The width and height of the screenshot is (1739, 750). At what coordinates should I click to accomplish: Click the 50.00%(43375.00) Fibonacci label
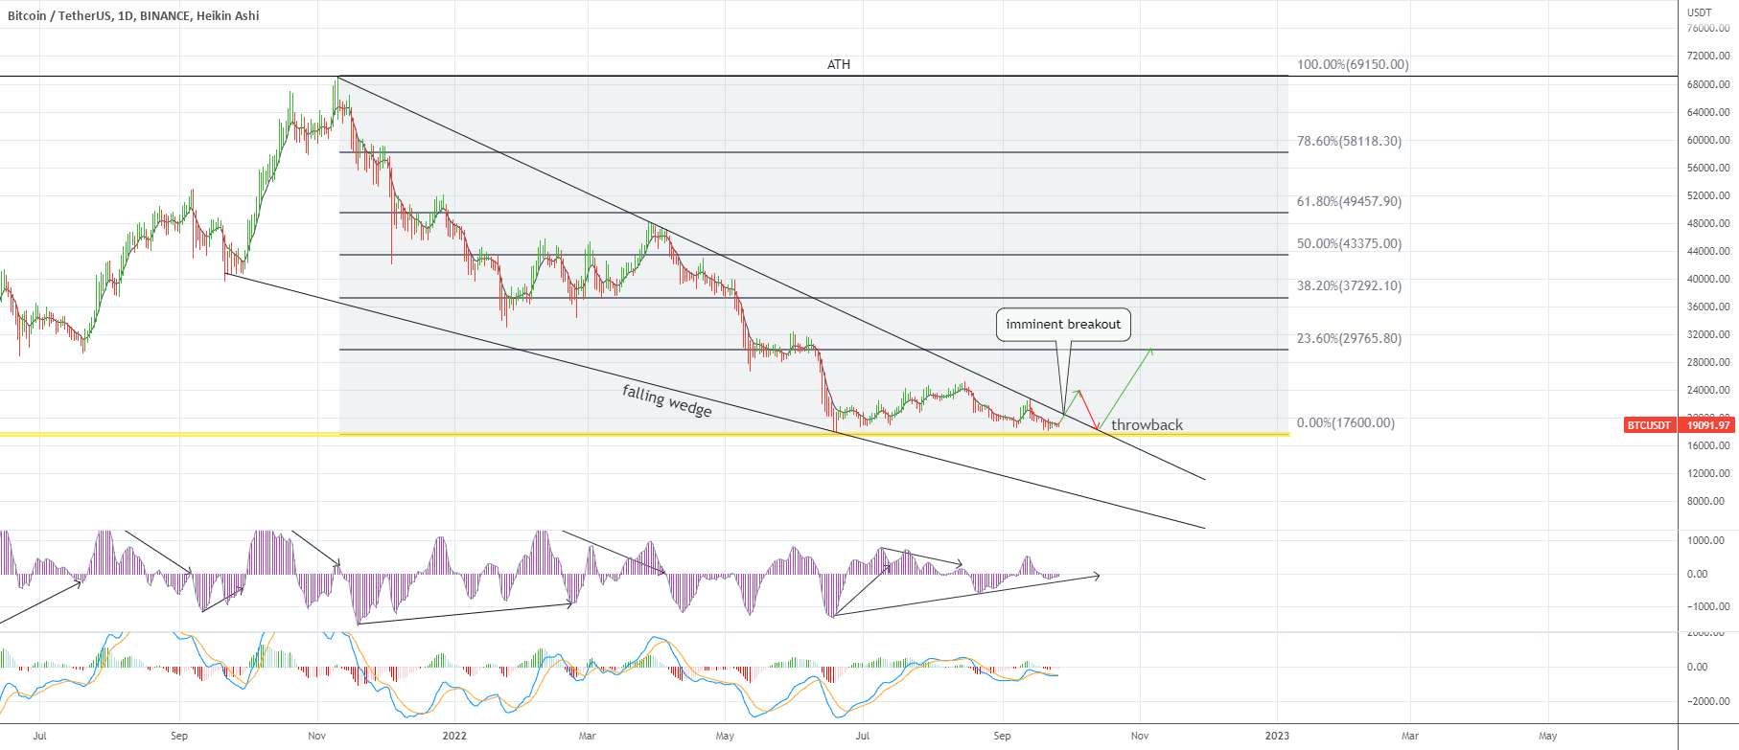(x=1349, y=243)
